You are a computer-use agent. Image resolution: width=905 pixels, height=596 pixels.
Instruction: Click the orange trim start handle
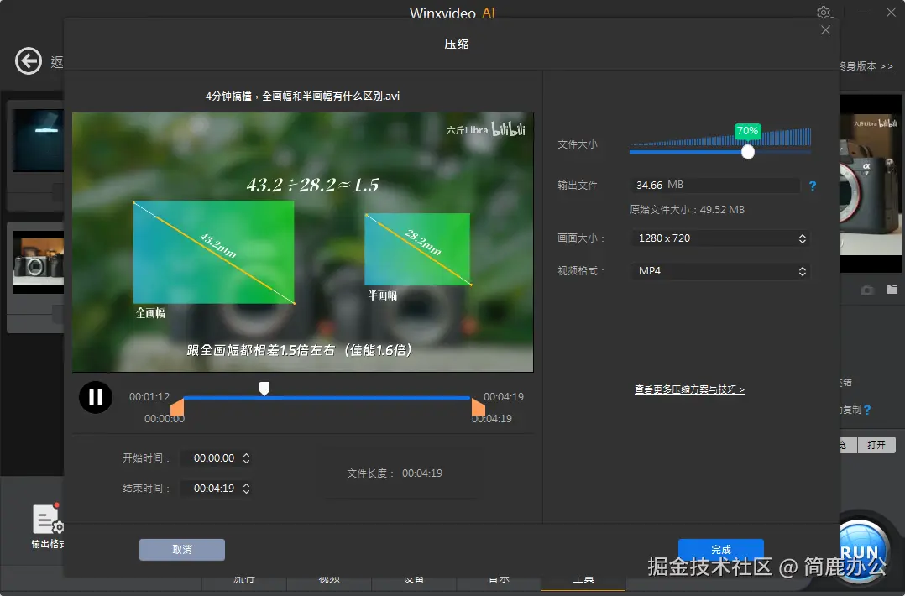click(x=178, y=407)
